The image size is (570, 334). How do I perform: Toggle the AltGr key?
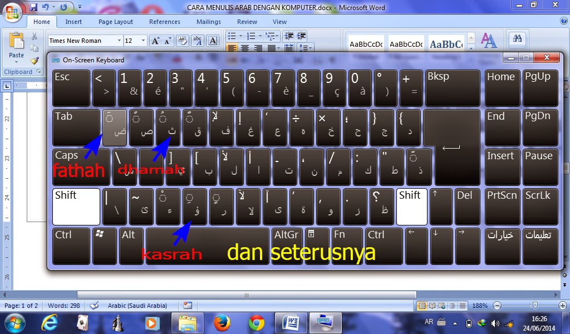click(287, 246)
